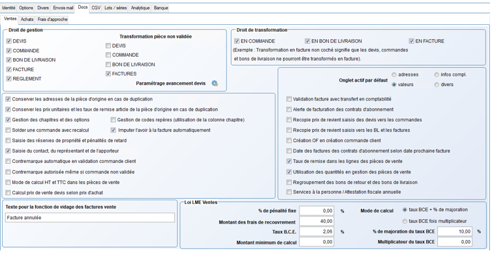
Task: Toggle the EN FACTURE transformation right
Action: [411, 41]
